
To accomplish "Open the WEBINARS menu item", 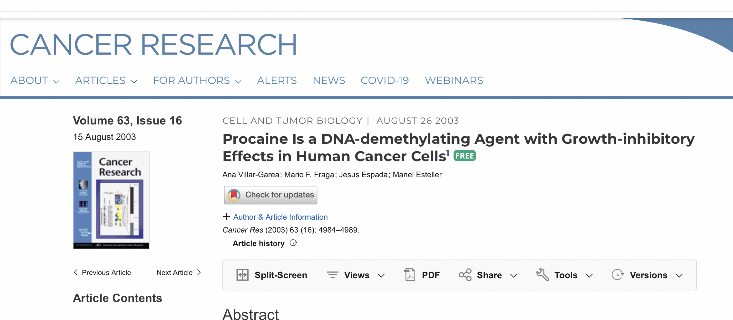I will pyautogui.click(x=454, y=81).
